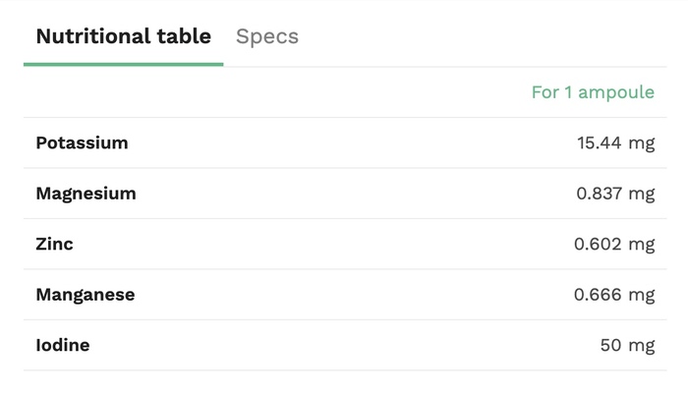
Task: Click the word 'ampoule' in the header
Action: 616,92
